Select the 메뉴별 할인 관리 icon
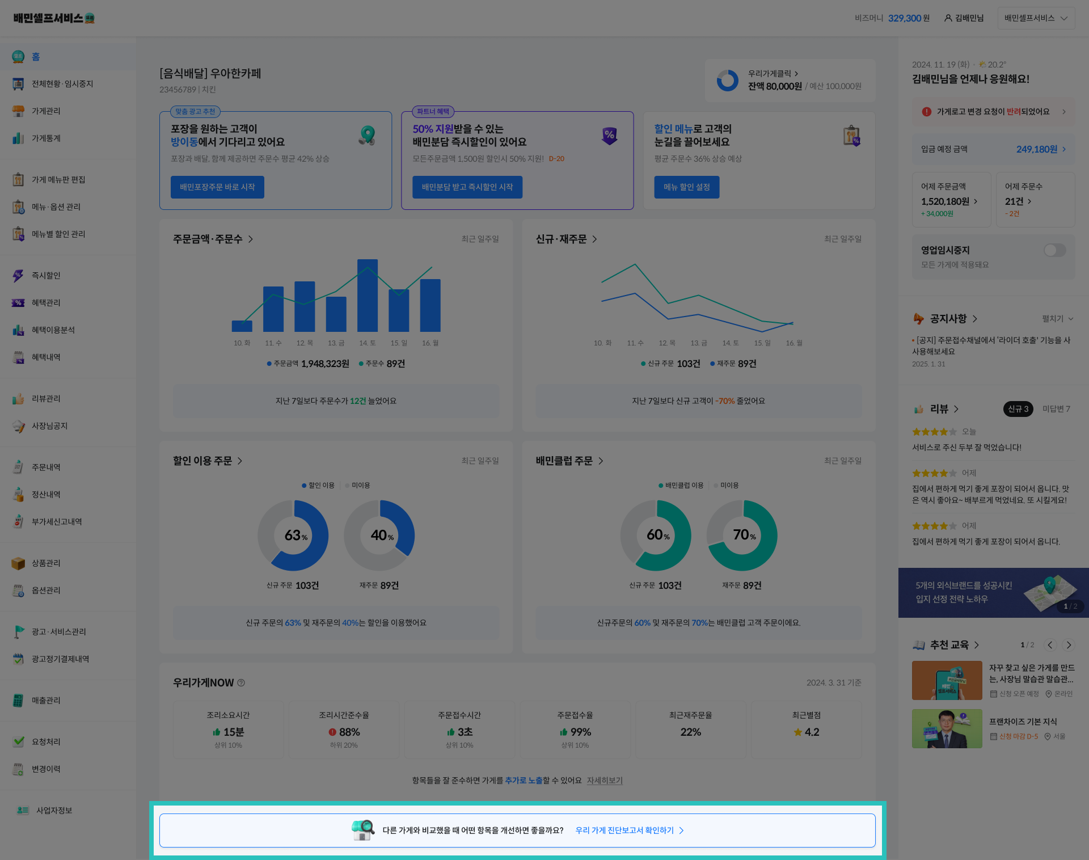The width and height of the screenshot is (1089, 860). pyautogui.click(x=18, y=234)
